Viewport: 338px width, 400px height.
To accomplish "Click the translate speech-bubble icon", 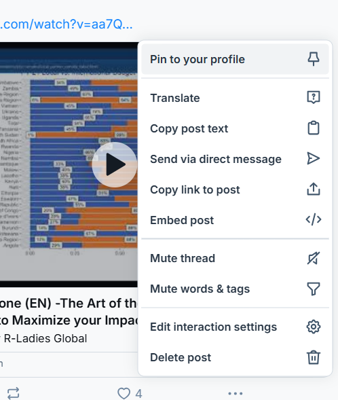I will (314, 97).
